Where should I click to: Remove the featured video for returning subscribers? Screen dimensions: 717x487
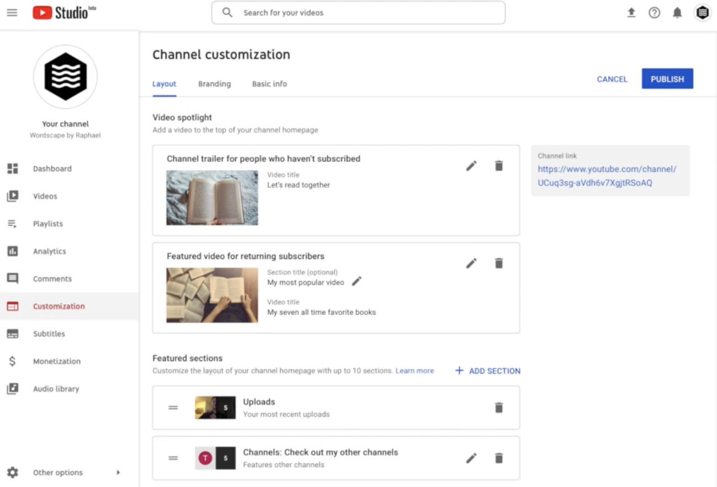click(499, 263)
